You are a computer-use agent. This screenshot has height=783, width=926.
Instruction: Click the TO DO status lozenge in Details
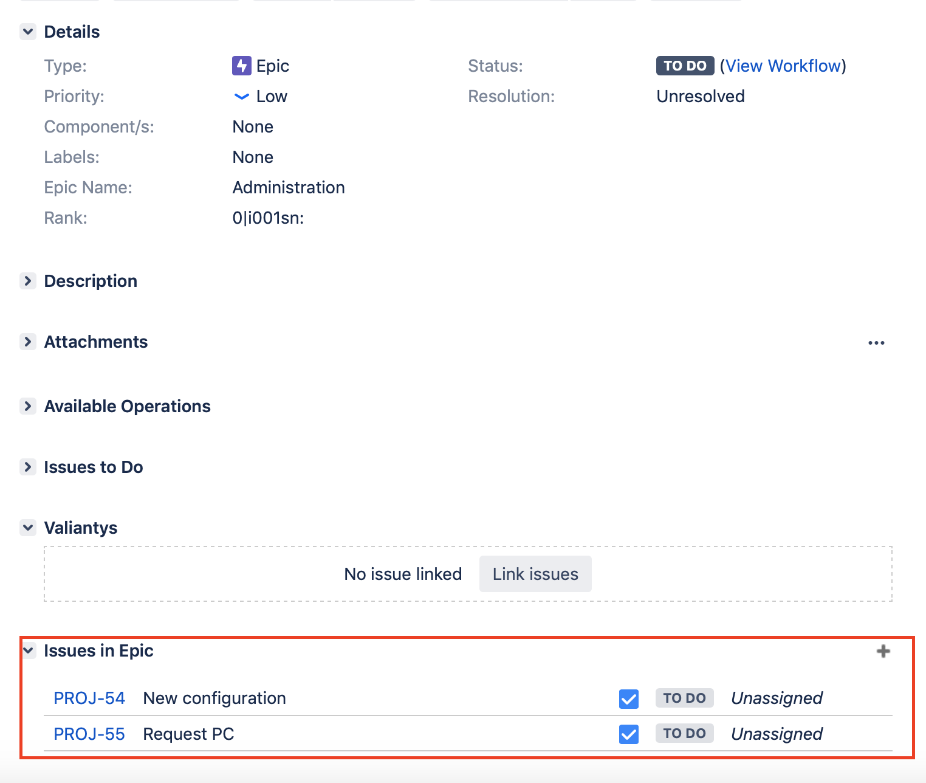tap(684, 66)
